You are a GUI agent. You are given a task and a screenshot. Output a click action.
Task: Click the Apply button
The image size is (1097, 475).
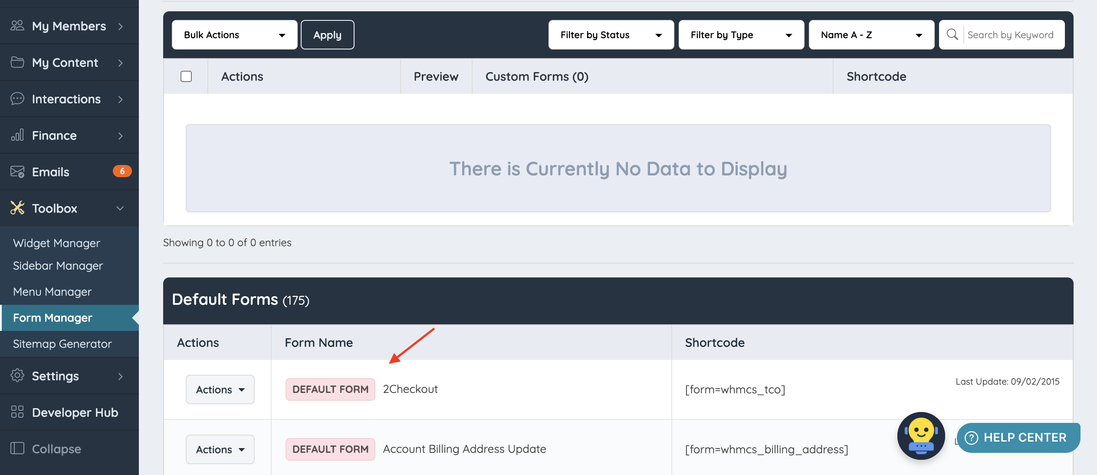[327, 35]
